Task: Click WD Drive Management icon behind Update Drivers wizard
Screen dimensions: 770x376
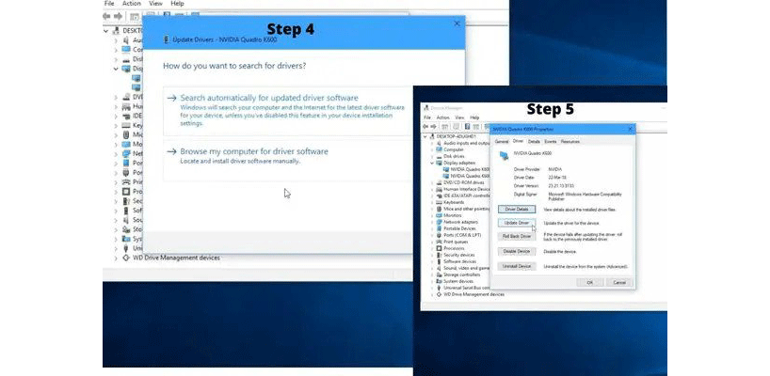Action: pyautogui.click(x=126, y=258)
